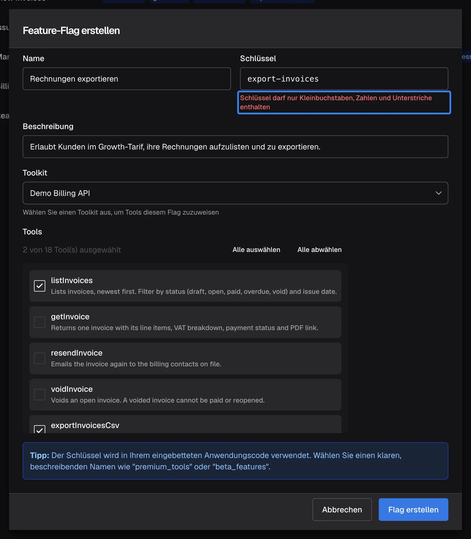
Task: Select the voidInvoice tool checkbox
Action: coord(40,395)
